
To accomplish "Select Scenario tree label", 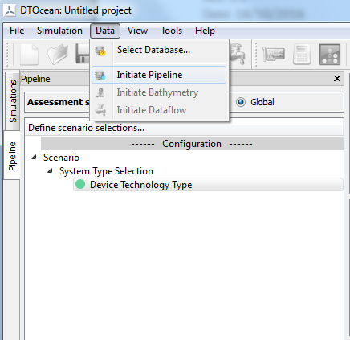I will click(x=61, y=158).
